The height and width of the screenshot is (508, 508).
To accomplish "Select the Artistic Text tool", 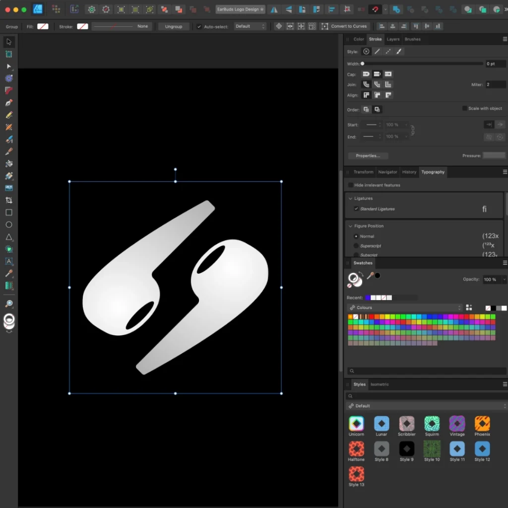I will tap(8, 261).
